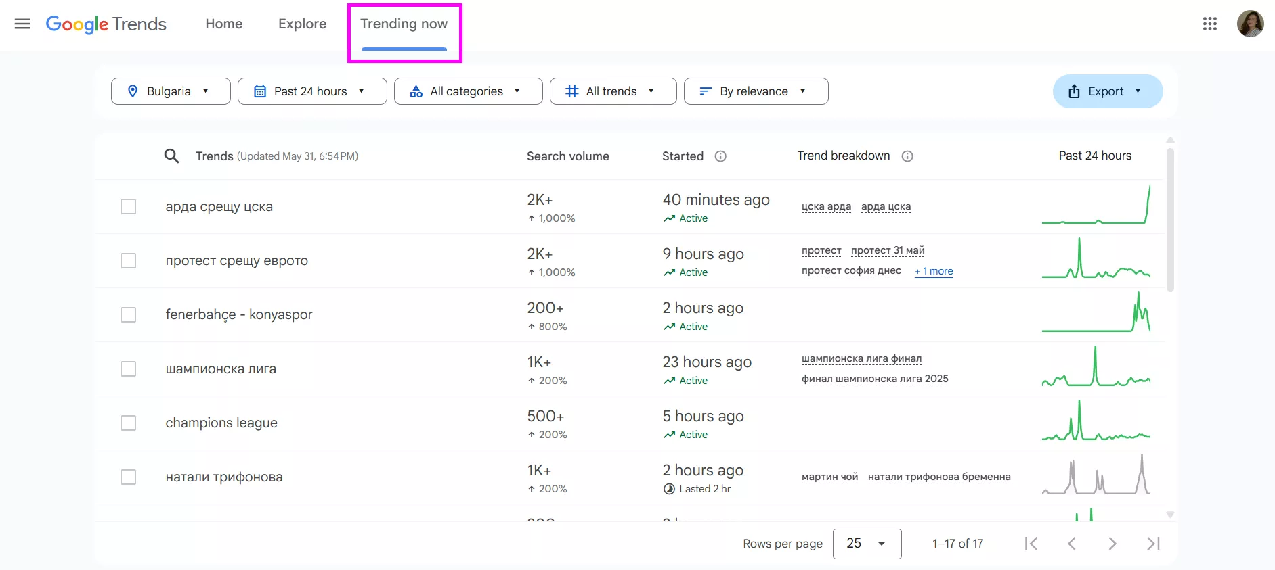Select the арда срещу цска checkbox

[x=128, y=206]
